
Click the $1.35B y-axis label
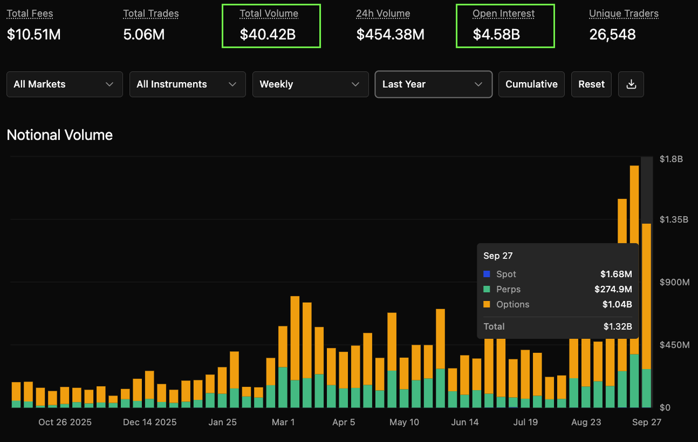click(674, 220)
